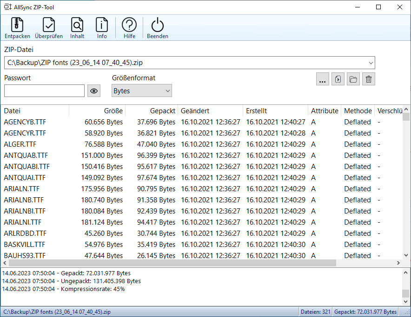411x317 pixels.
Task: Click the browse button with three dots
Action: [322, 79]
